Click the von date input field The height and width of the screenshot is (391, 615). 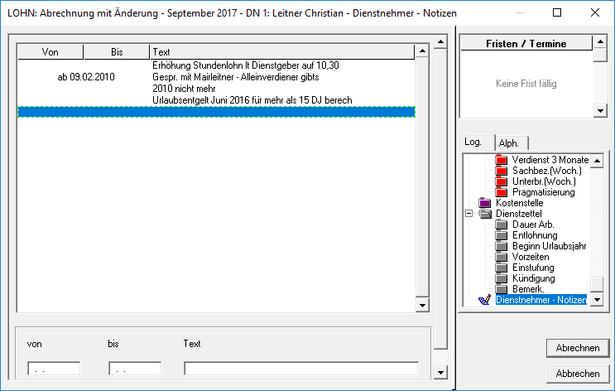coord(54,369)
